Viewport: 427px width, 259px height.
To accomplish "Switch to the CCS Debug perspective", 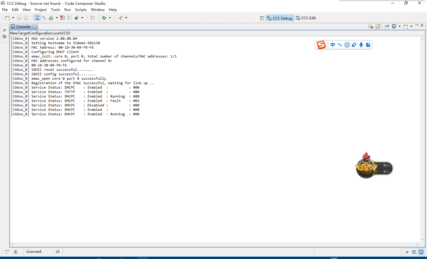I will (280, 18).
